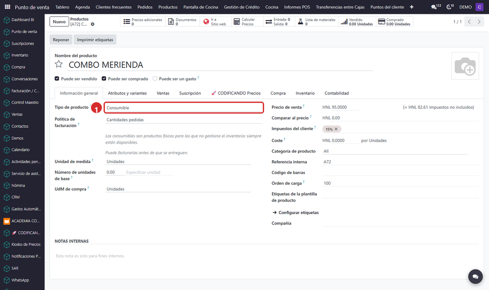Click Especificar unidad field
Screen dimensions: 489x290
point(149,172)
